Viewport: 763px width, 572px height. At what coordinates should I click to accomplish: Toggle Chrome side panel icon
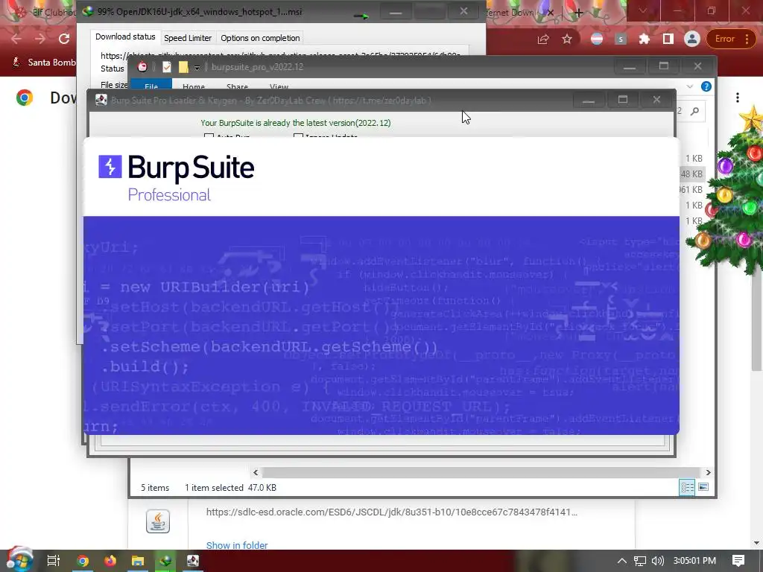668,39
